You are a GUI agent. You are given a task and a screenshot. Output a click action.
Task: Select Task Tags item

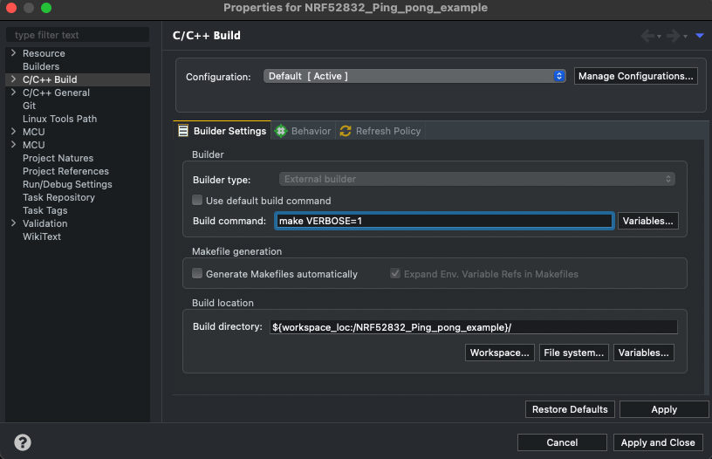point(45,210)
